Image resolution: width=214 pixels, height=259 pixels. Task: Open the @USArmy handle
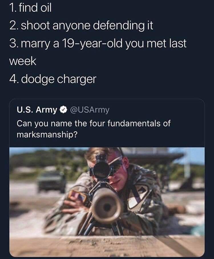[x=90, y=110]
